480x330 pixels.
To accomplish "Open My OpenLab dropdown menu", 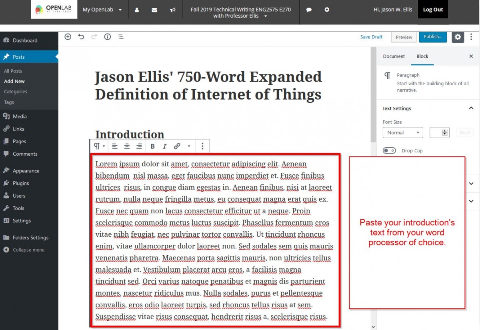I will 102,10.
